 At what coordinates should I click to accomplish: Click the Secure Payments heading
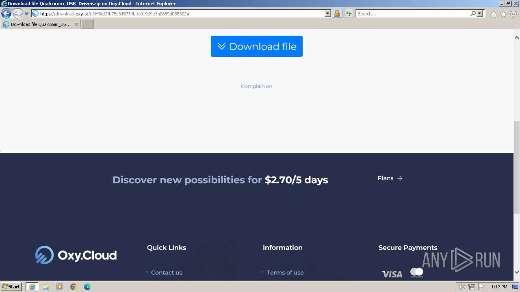point(408,247)
